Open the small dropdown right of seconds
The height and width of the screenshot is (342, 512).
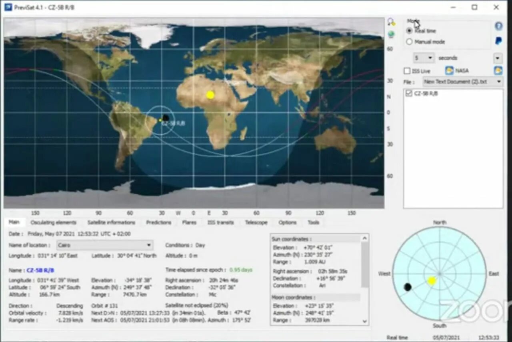click(498, 58)
